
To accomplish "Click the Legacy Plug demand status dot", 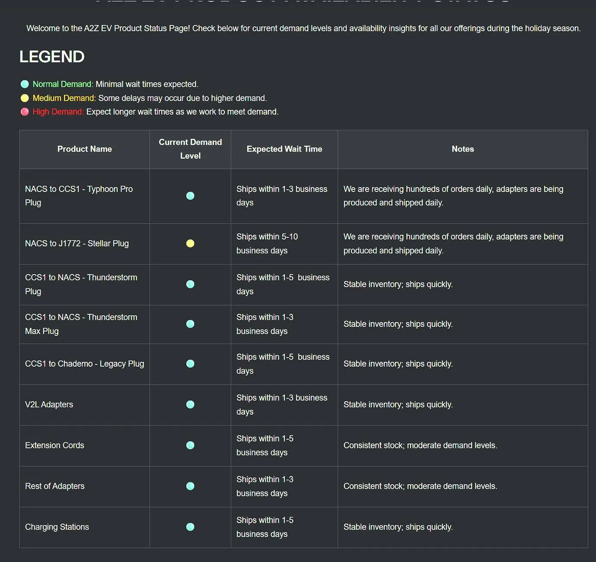I will coord(190,364).
